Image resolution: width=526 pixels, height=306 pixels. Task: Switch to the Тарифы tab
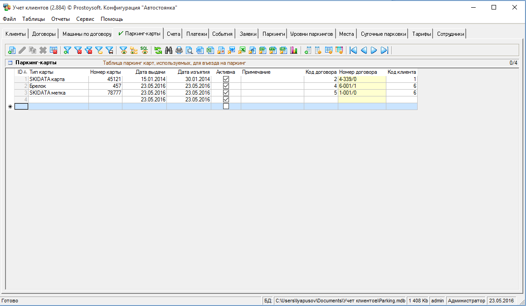(421, 34)
